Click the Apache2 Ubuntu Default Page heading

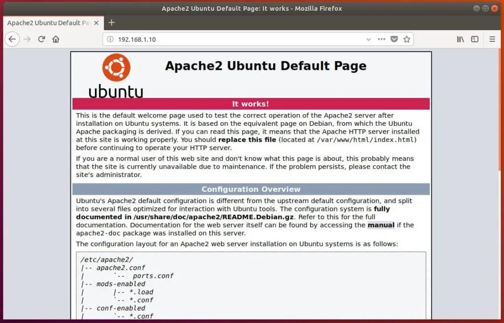pyautogui.click(x=266, y=66)
